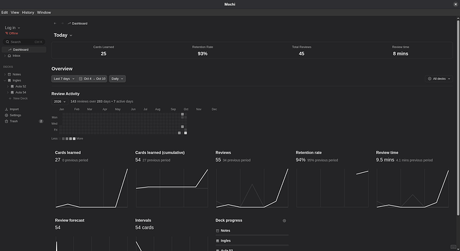This screenshot has width=460, height=251.
Task: Click the Total Reviews 45 stat
Action: click(301, 51)
